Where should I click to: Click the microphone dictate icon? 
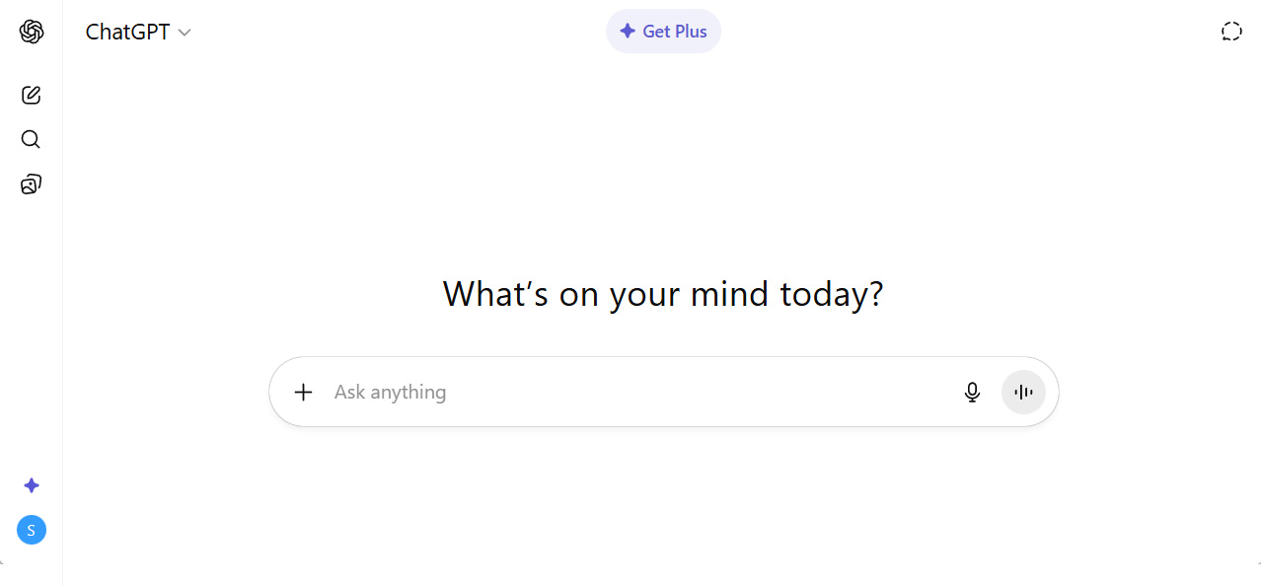click(x=972, y=392)
